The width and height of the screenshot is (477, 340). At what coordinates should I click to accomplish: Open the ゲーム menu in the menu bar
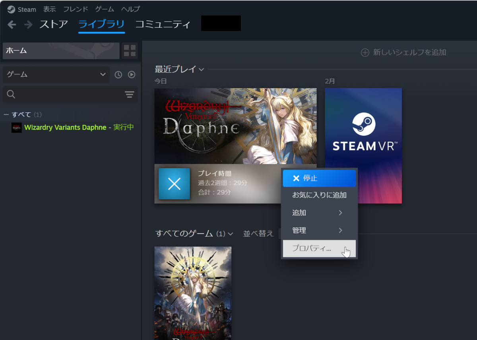tap(104, 9)
